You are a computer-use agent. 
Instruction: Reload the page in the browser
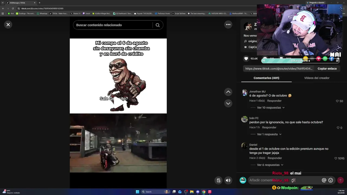(x=13, y=8)
